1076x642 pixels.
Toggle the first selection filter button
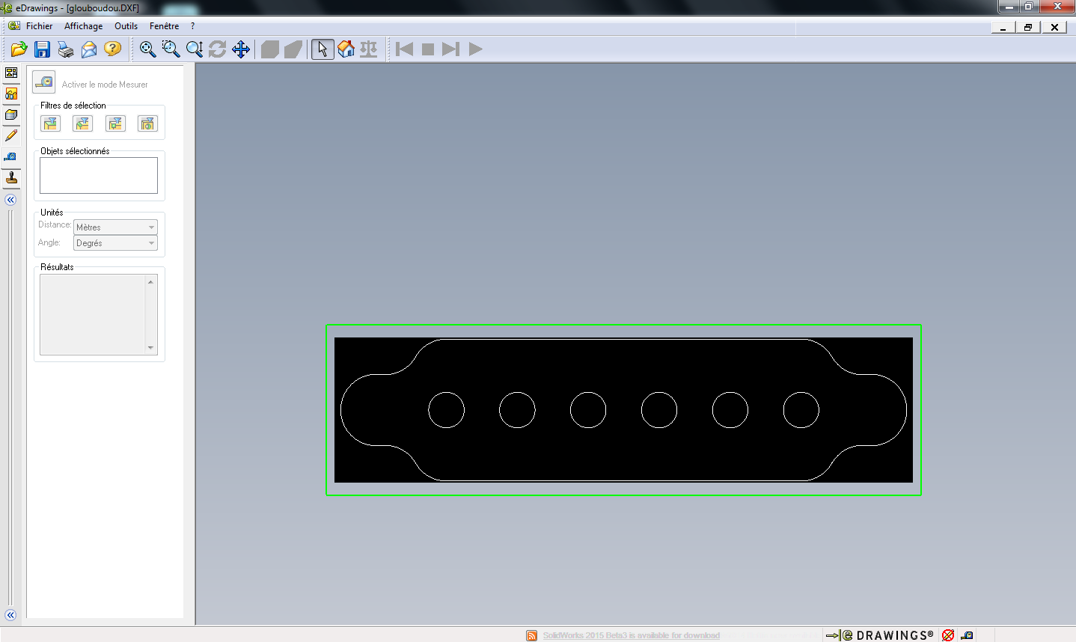(x=50, y=123)
